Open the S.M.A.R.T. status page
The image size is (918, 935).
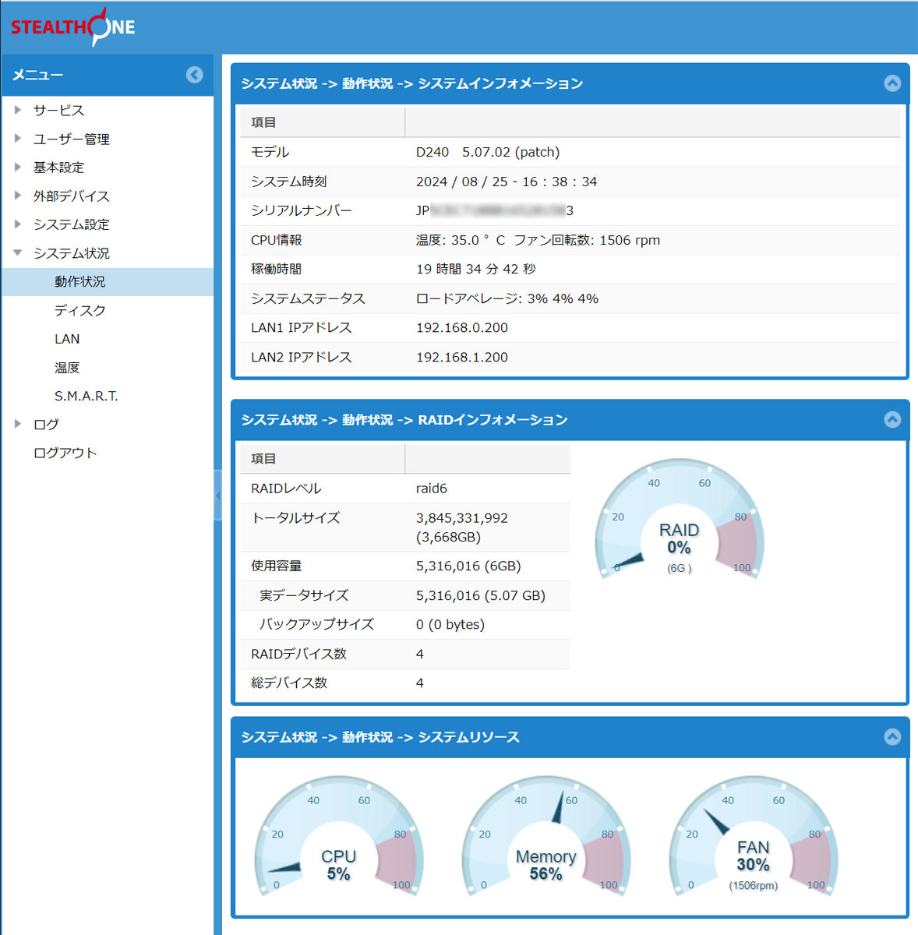pyautogui.click(x=87, y=396)
